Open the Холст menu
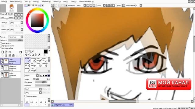 pos(28,2)
